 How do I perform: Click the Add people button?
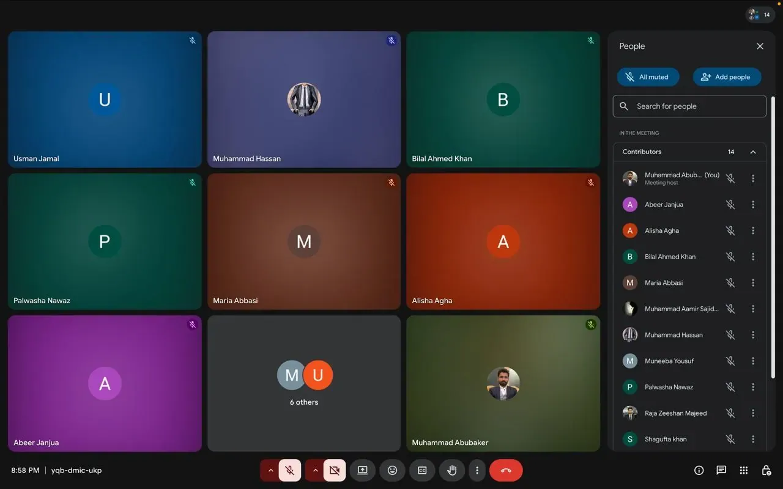(727, 77)
